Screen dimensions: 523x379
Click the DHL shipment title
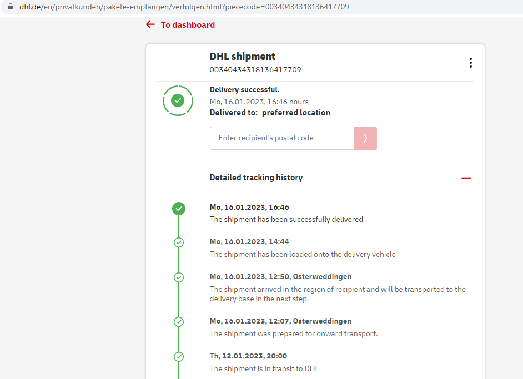click(x=242, y=57)
